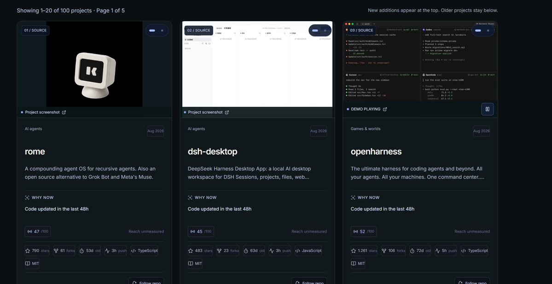Pause the openharness demo playback
Image resolution: width=552 pixels, height=284 pixels.
click(x=488, y=109)
